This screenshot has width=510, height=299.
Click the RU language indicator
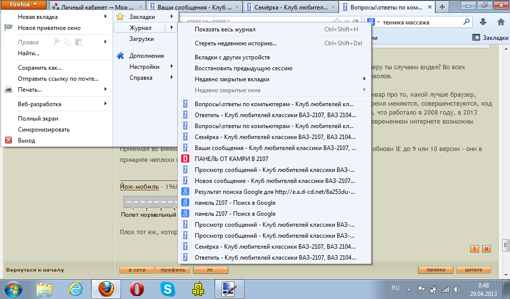(x=395, y=288)
